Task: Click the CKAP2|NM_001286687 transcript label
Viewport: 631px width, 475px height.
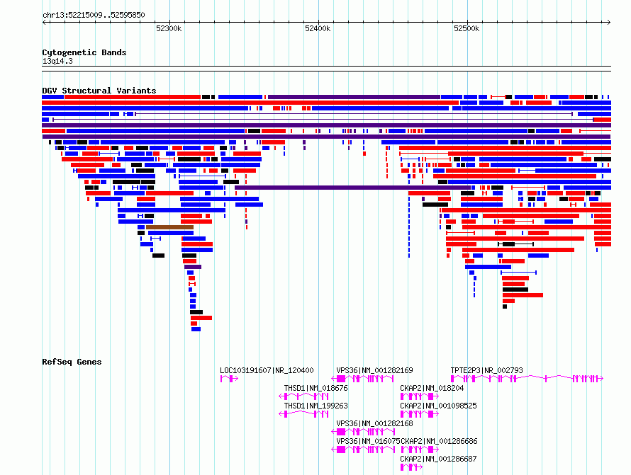Action: click(x=438, y=459)
